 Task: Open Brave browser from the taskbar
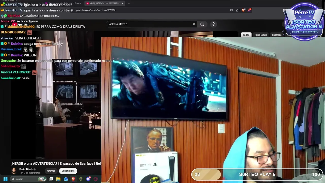[73, 179]
